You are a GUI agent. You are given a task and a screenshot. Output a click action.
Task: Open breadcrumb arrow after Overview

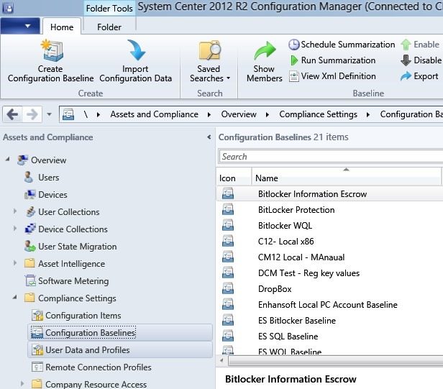click(x=268, y=114)
